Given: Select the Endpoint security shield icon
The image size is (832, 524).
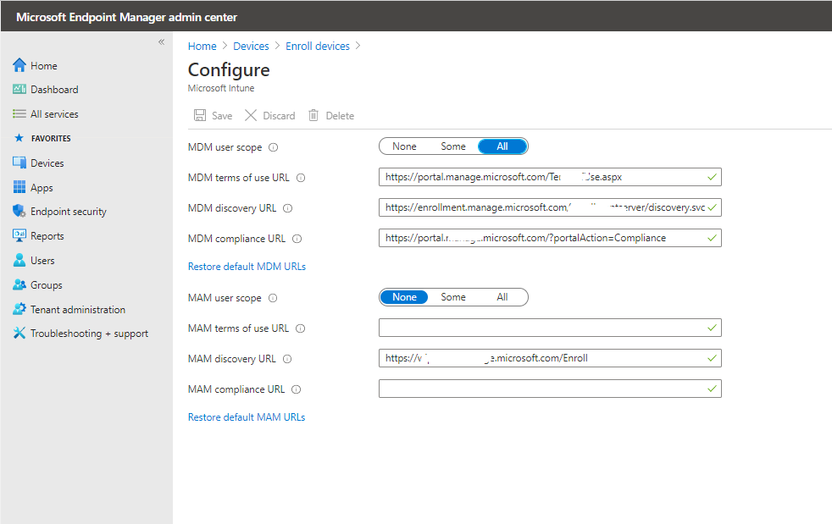Looking at the screenshot, I should click(19, 212).
